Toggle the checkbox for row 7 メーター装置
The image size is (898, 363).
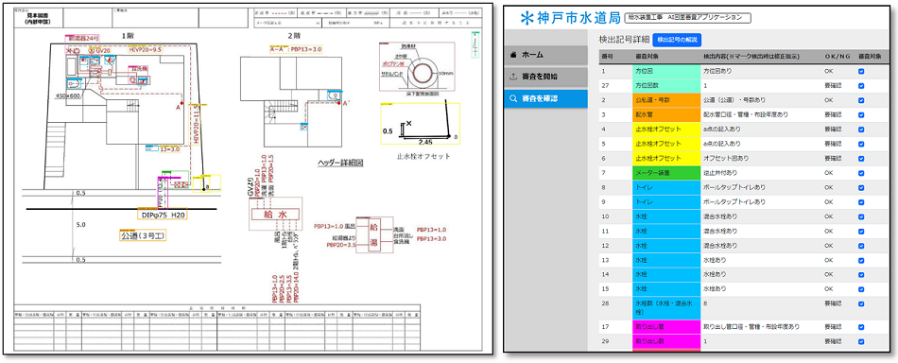(x=861, y=172)
